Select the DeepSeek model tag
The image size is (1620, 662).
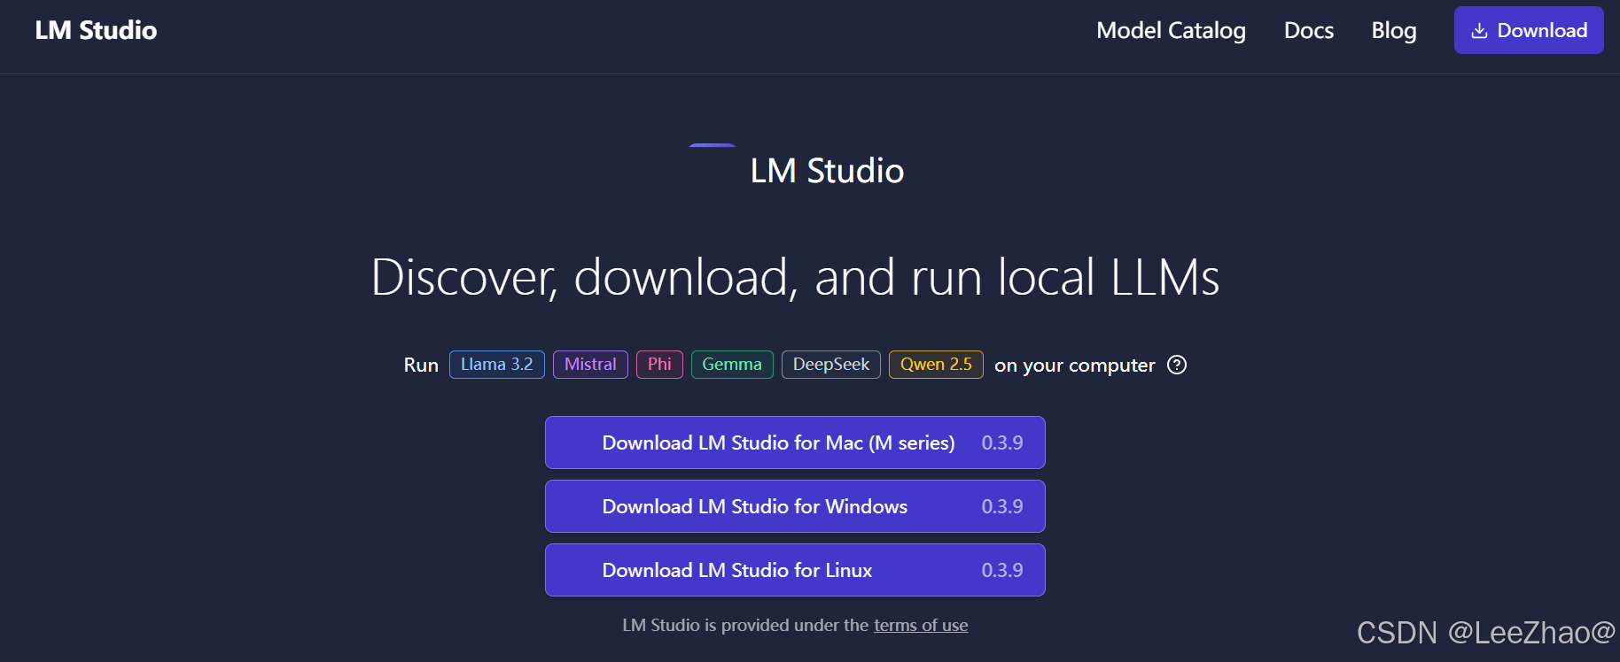point(831,365)
